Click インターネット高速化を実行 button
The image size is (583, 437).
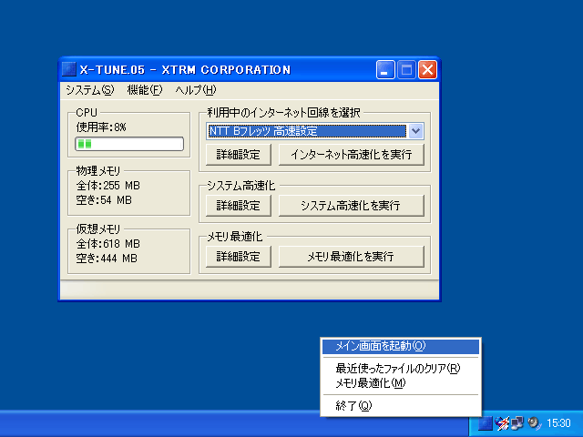click(352, 155)
